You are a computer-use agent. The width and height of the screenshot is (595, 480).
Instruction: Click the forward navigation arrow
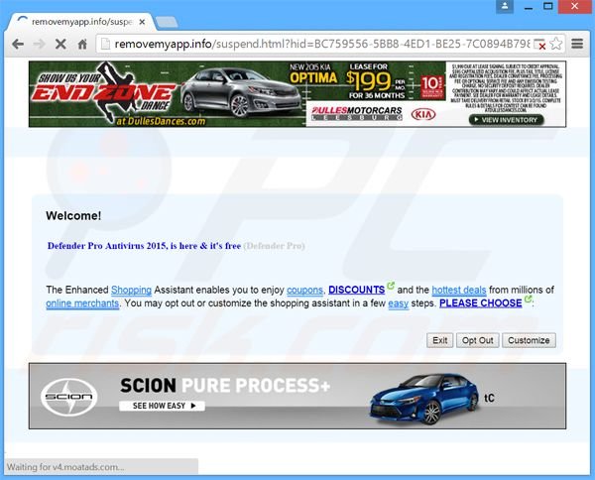coord(39,44)
